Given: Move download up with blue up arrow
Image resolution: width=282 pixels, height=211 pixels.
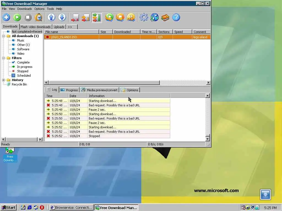Looking at the screenshot, I should pyautogui.click(x=51, y=17).
